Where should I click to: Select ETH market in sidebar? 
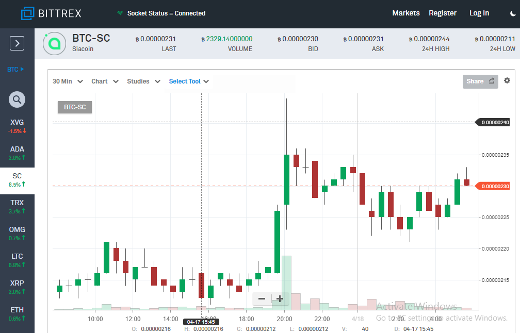pos(17,314)
